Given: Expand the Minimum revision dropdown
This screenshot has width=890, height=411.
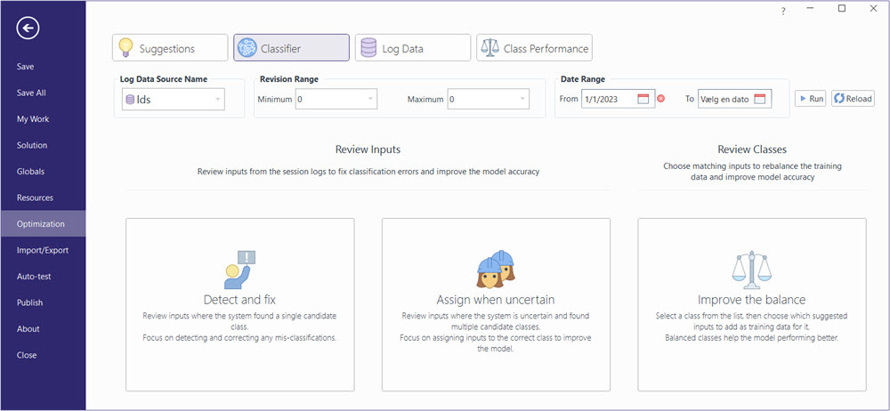Looking at the screenshot, I should (x=370, y=100).
